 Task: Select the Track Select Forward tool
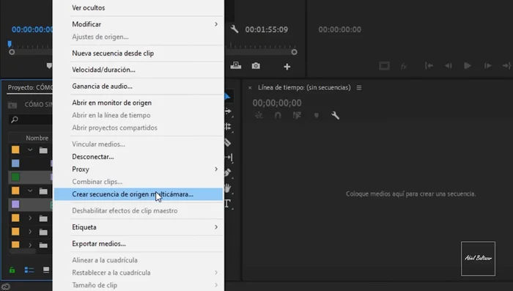[229, 111]
